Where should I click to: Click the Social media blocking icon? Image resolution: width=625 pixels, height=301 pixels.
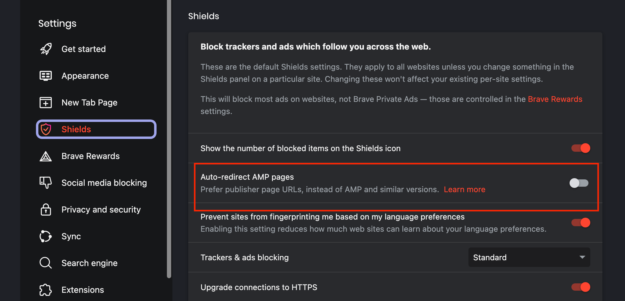coord(46,182)
